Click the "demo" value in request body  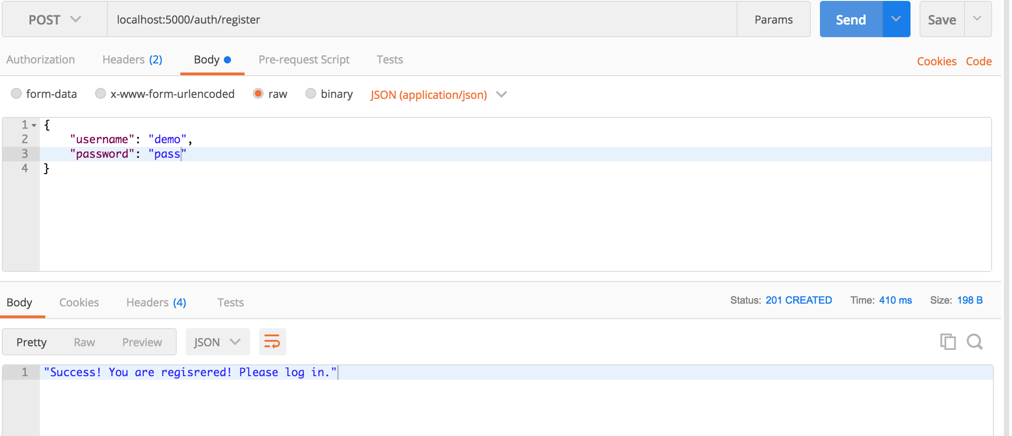click(167, 139)
